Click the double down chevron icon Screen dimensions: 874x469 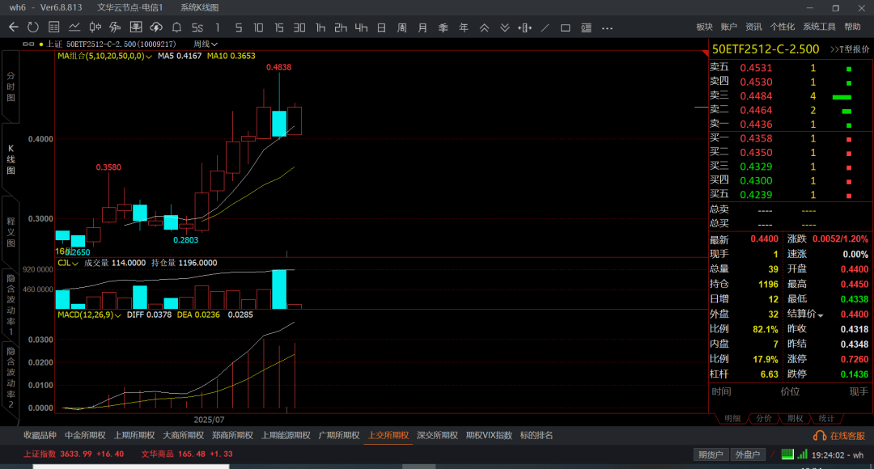[x=504, y=27]
